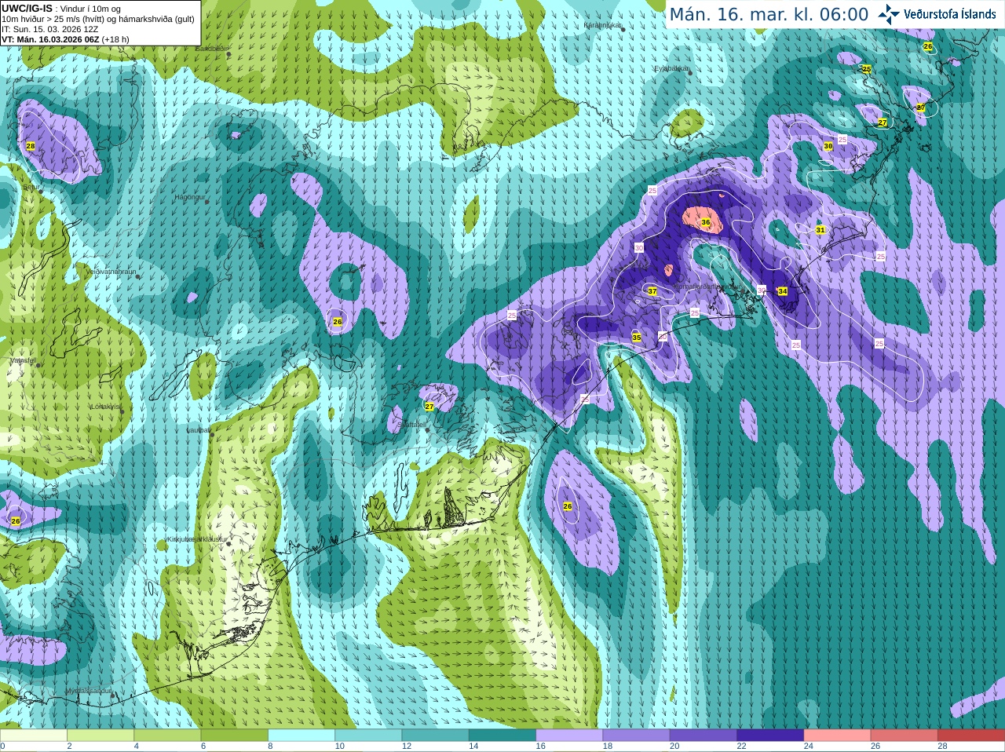Screen dimensions: 1005x752
Task: Click the Veðurstofa Íslands star logo icon
Action: [889, 14]
